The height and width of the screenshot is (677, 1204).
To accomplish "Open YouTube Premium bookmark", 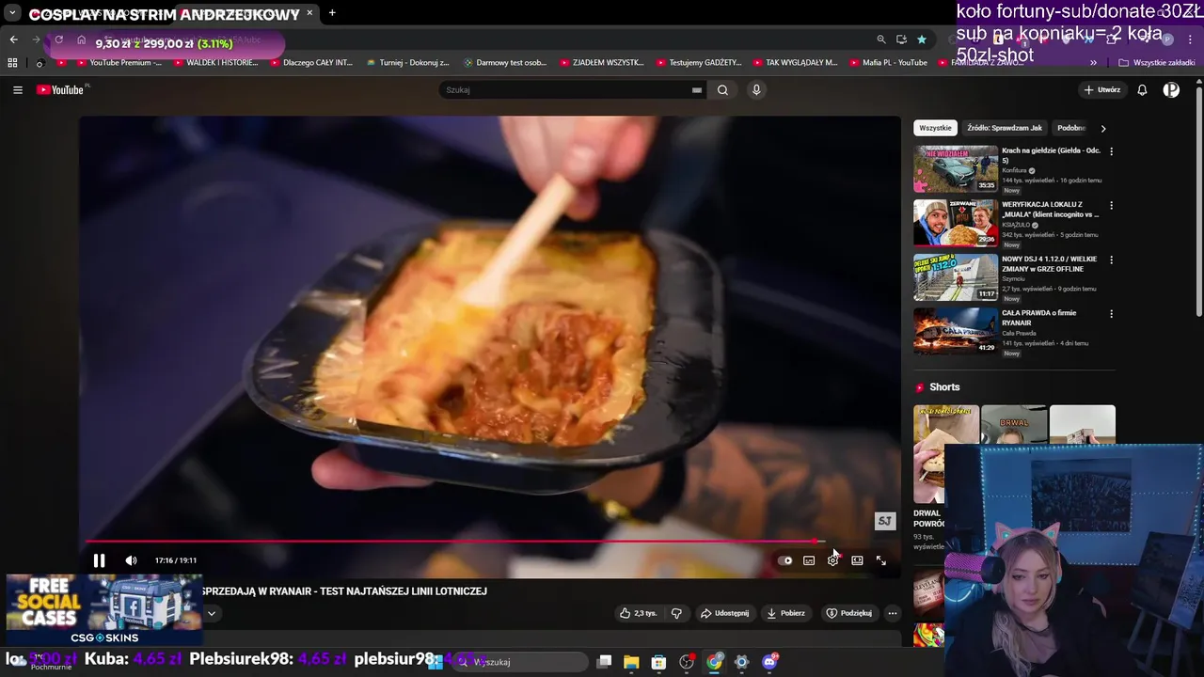I will click(x=118, y=63).
